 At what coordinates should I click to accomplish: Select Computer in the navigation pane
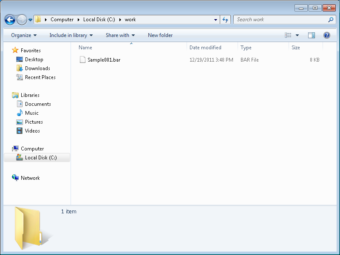32,149
